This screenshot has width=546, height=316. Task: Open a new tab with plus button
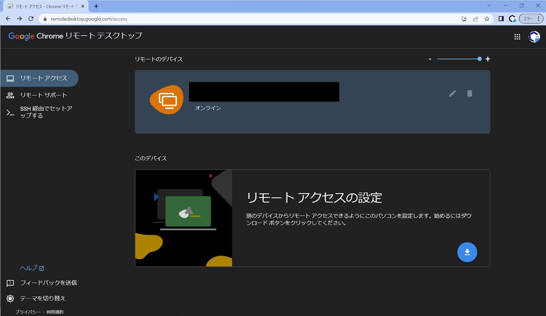tap(96, 6)
